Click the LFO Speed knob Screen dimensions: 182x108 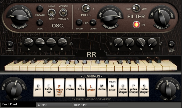(79, 22)
